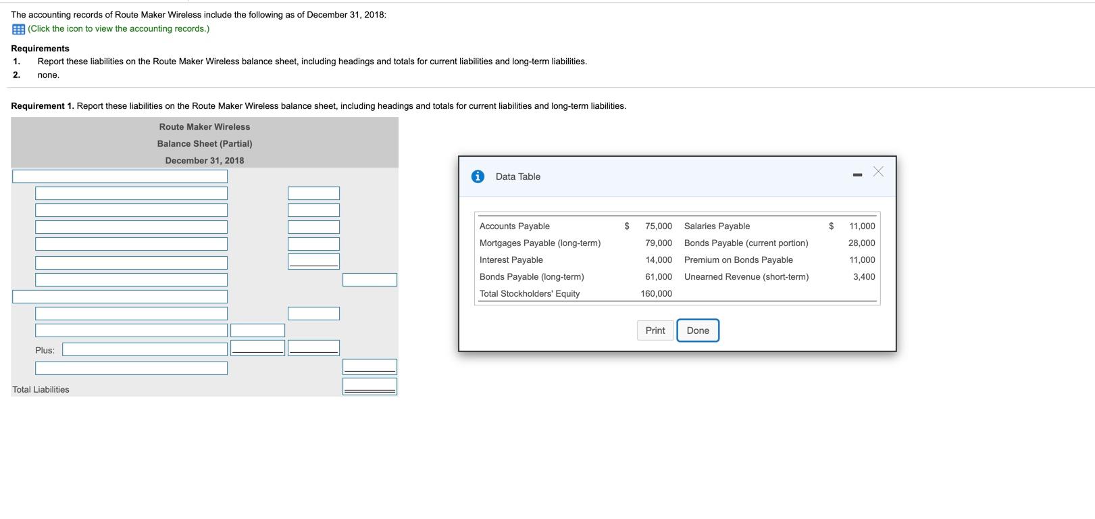Click the Salaries Payable label

[717, 226]
